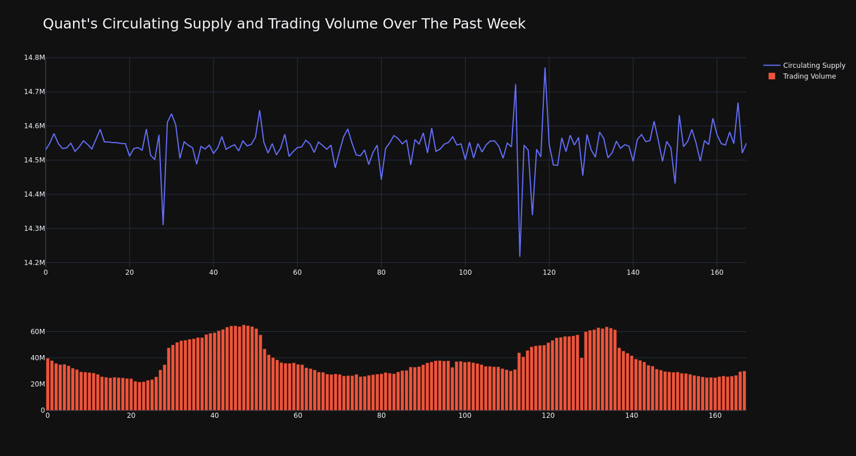The height and width of the screenshot is (456, 856).
Task: Click the last volume bar at right end
Action: (744, 390)
